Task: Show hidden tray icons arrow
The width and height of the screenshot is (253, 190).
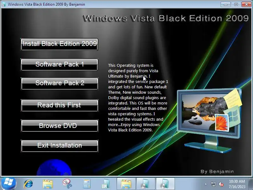Action: 206,184
